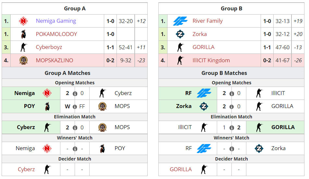
Task: Click Cyberz link in Group A Decider Match
Action: point(26,169)
